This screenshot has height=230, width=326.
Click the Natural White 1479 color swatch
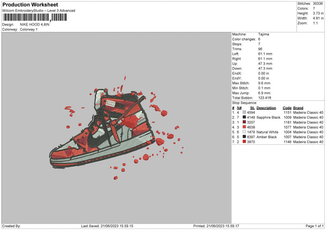(244, 132)
